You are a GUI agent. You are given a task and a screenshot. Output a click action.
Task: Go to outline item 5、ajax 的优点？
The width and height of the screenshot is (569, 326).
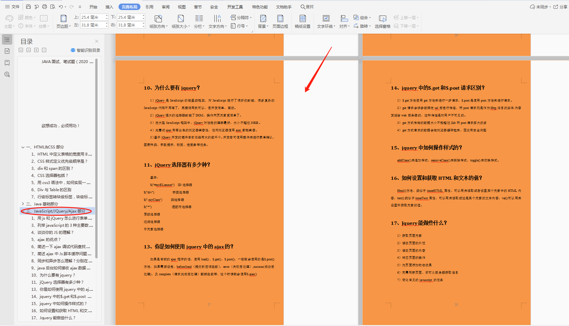click(x=46, y=240)
